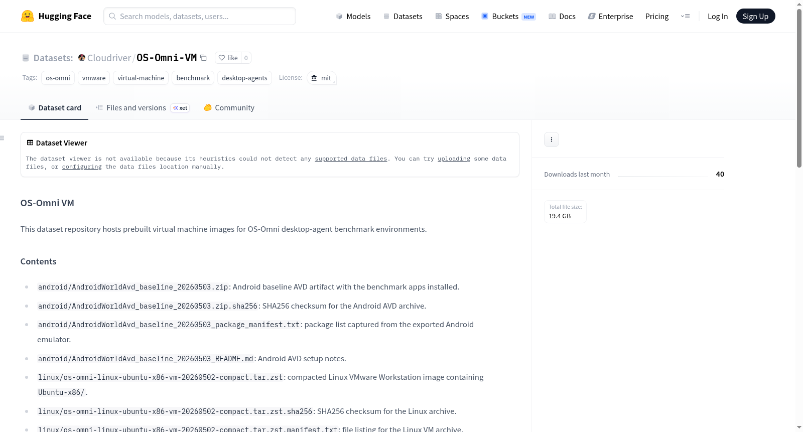Image resolution: width=803 pixels, height=432 pixels.
Task: Open Docs in the top navigation
Action: tap(562, 17)
